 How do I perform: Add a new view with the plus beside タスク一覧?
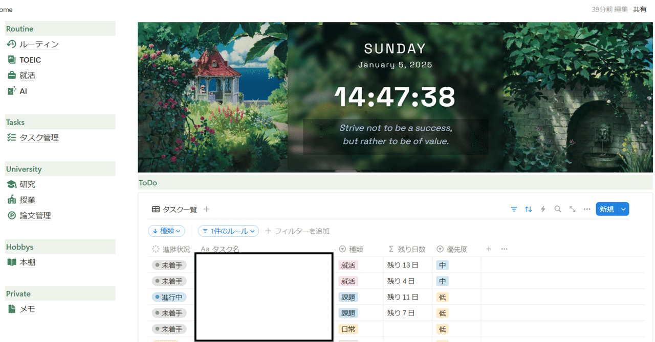(x=207, y=209)
